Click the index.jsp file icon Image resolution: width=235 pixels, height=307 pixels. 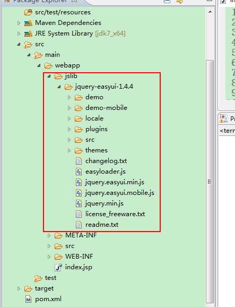(x=58, y=267)
